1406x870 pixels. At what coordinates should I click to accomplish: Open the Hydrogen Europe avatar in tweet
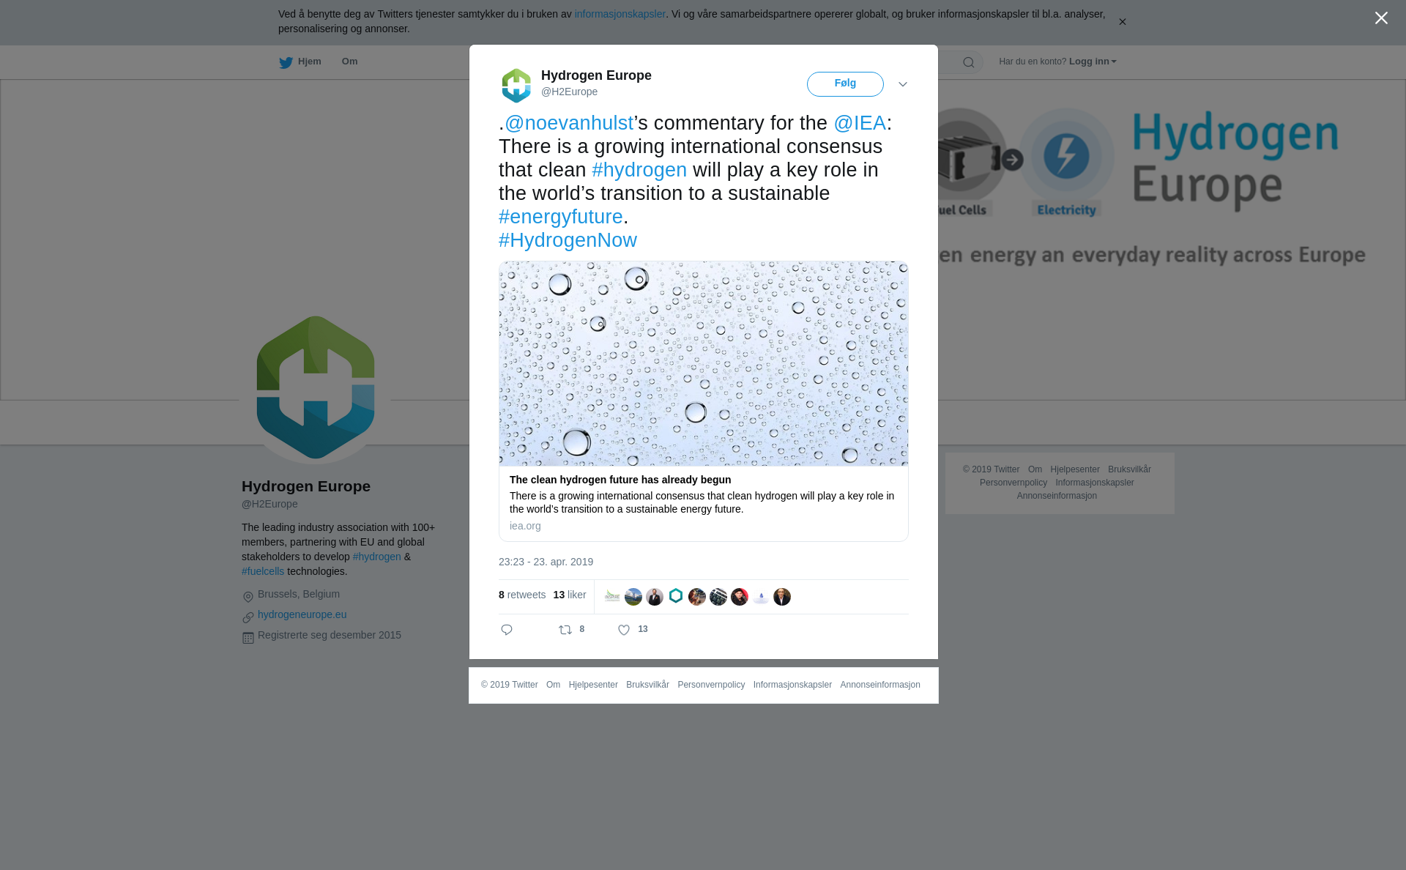[516, 85]
